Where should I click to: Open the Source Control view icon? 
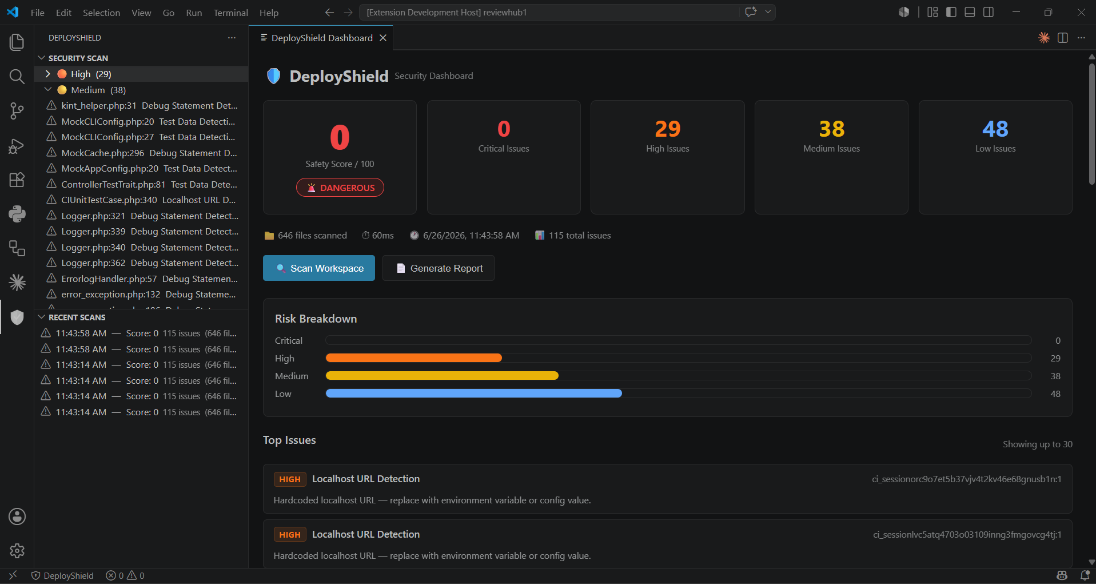pos(17,111)
